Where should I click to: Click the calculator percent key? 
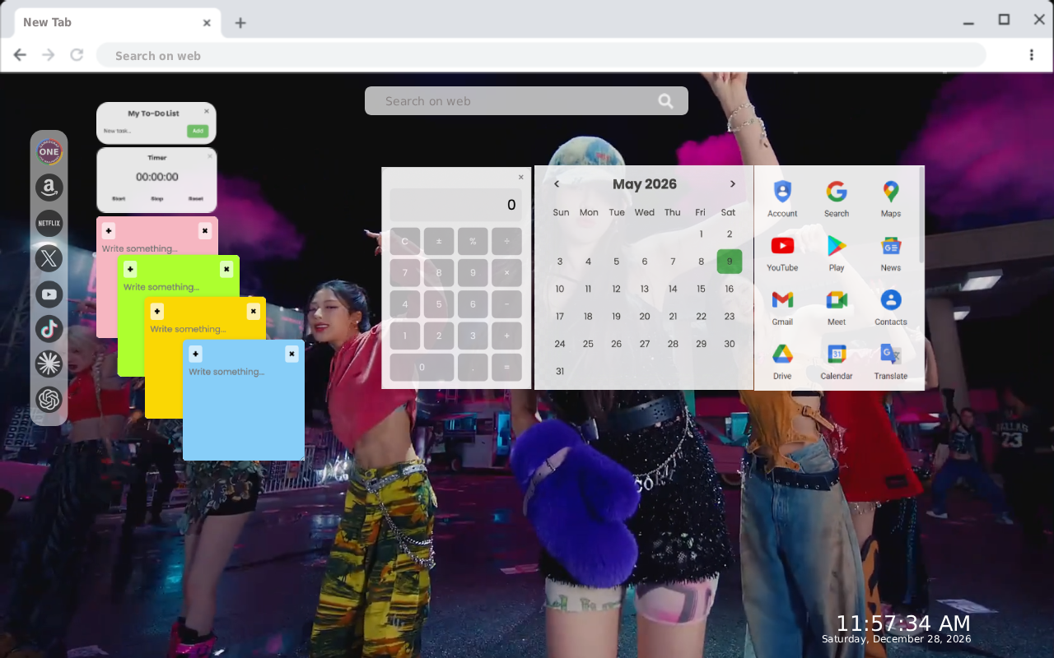click(473, 242)
